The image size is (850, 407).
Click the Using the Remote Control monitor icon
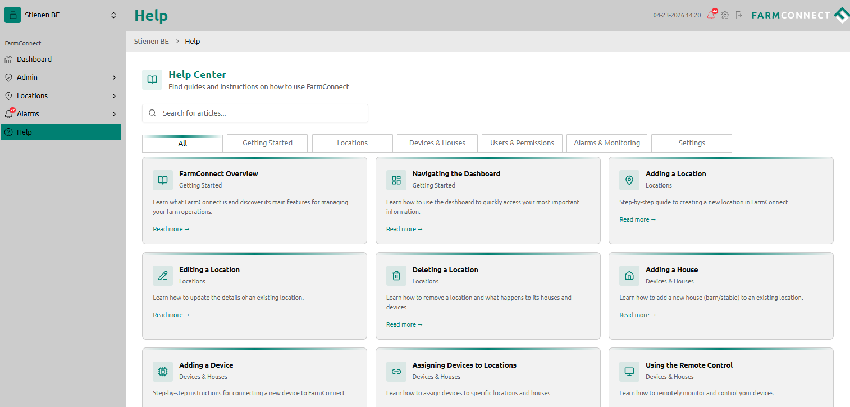point(629,371)
